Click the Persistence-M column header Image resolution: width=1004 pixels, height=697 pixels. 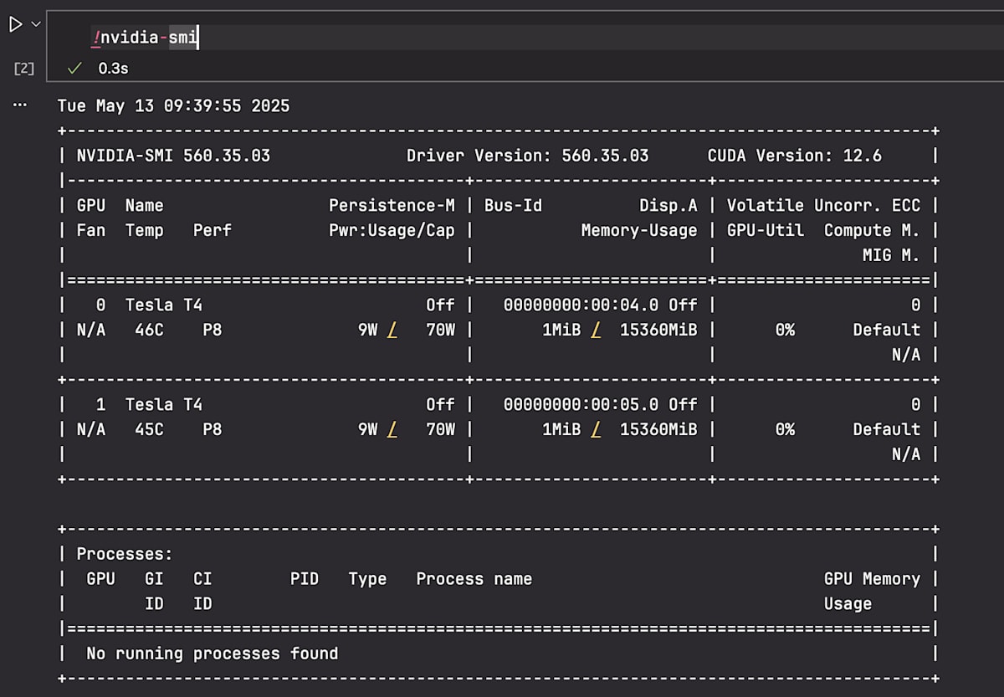(392, 205)
